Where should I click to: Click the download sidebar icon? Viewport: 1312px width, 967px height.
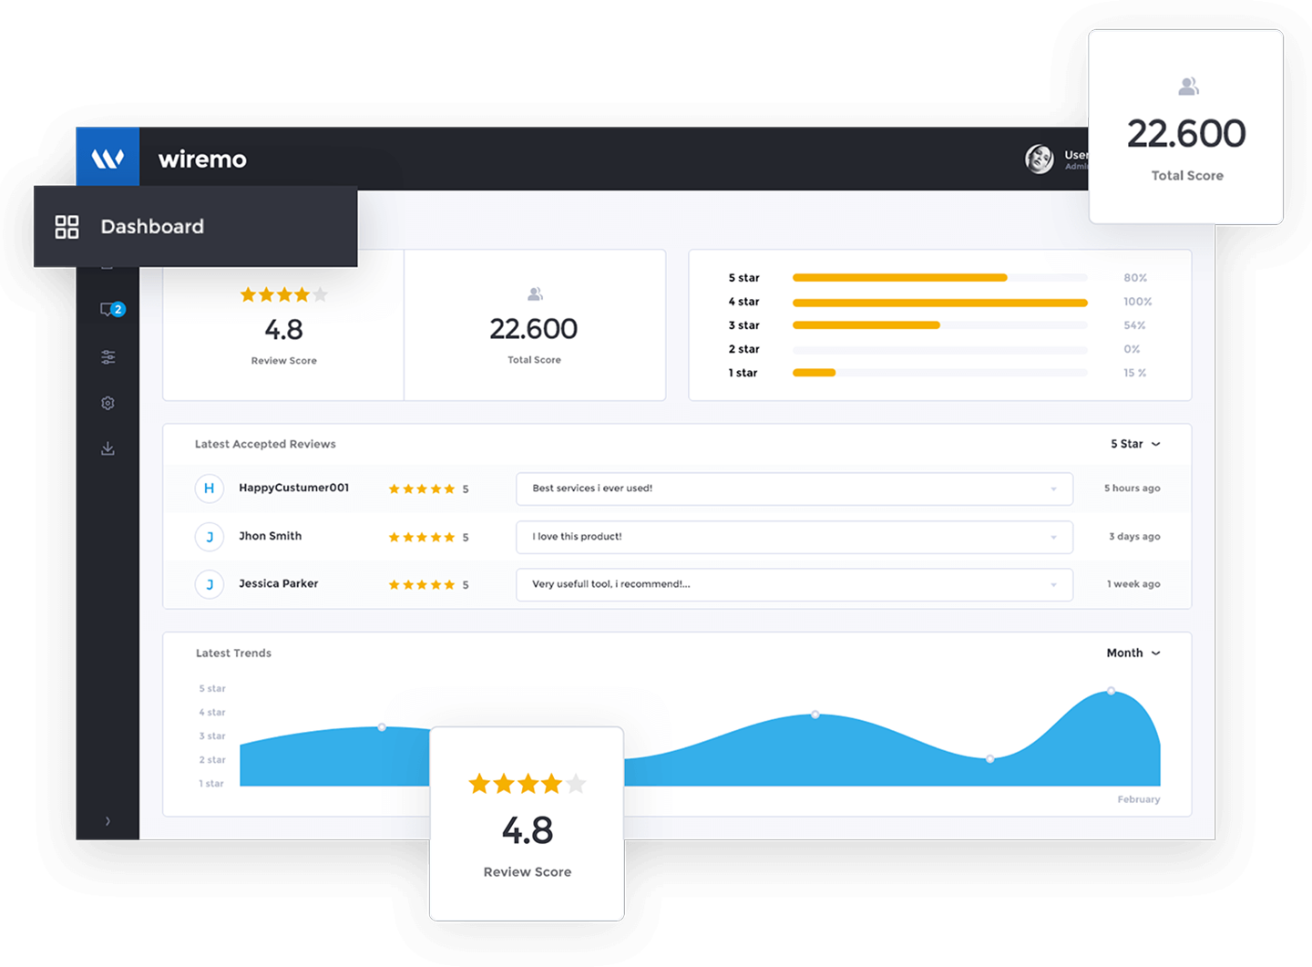pyautogui.click(x=108, y=448)
